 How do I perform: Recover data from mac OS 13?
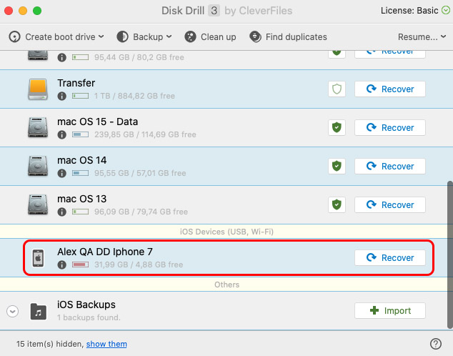point(390,204)
